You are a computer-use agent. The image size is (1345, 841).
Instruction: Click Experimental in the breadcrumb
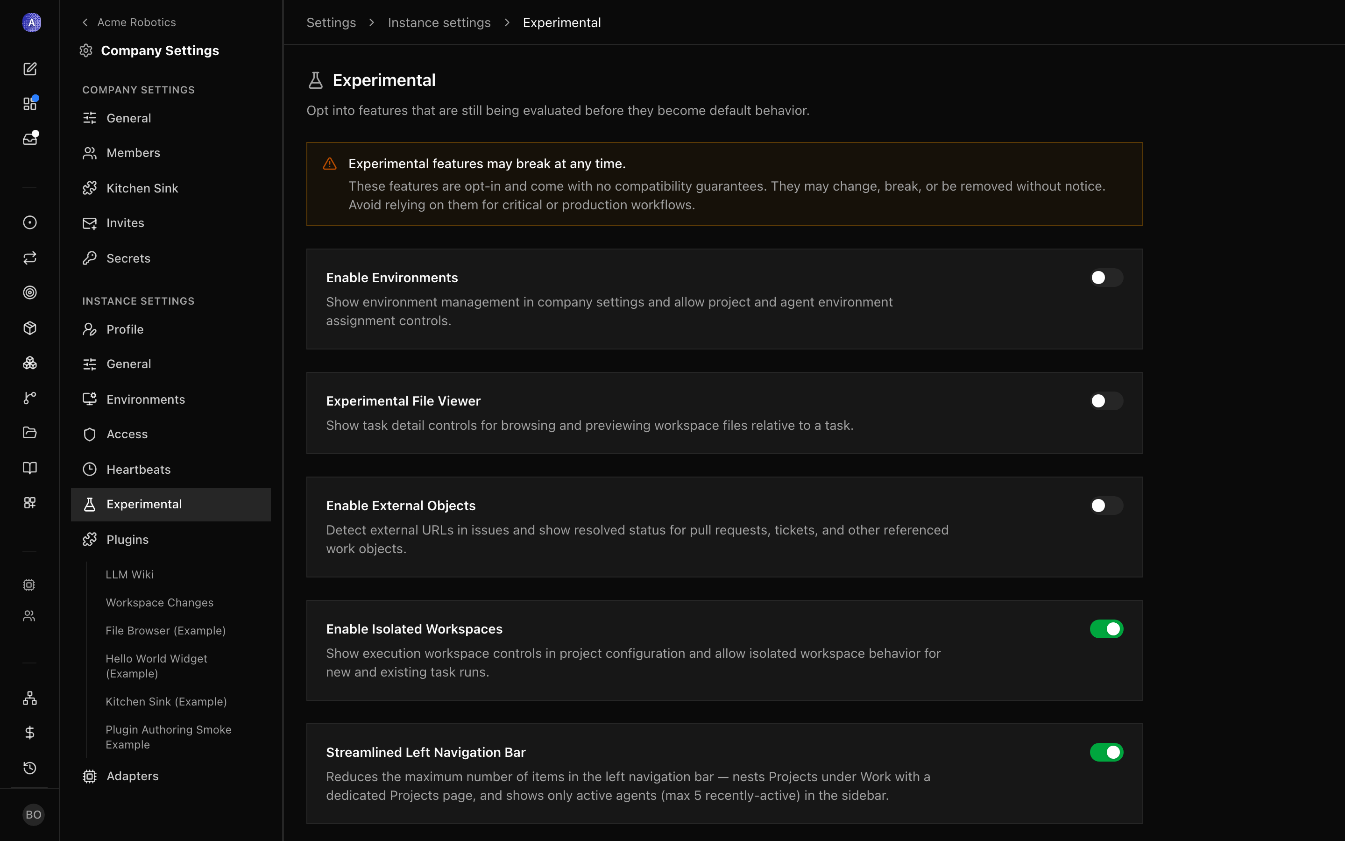pyautogui.click(x=562, y=23)
